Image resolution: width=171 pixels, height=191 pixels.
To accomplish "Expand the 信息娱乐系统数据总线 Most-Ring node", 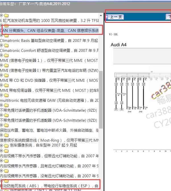I will coord(1,135).
